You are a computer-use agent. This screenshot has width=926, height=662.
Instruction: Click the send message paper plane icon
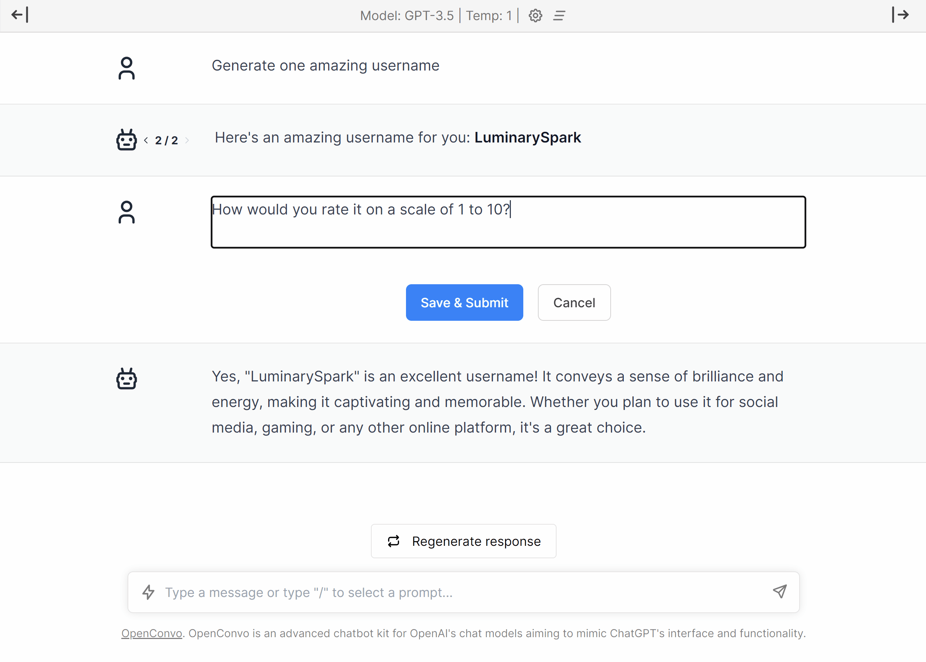click(779, 591)
